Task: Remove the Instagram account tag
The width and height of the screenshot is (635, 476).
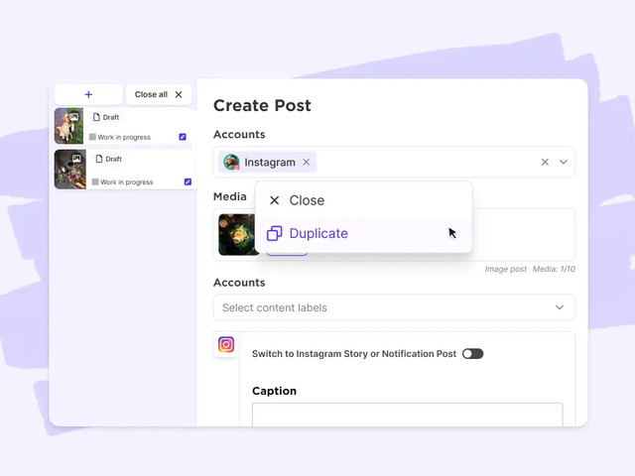Action: (307, 162)
